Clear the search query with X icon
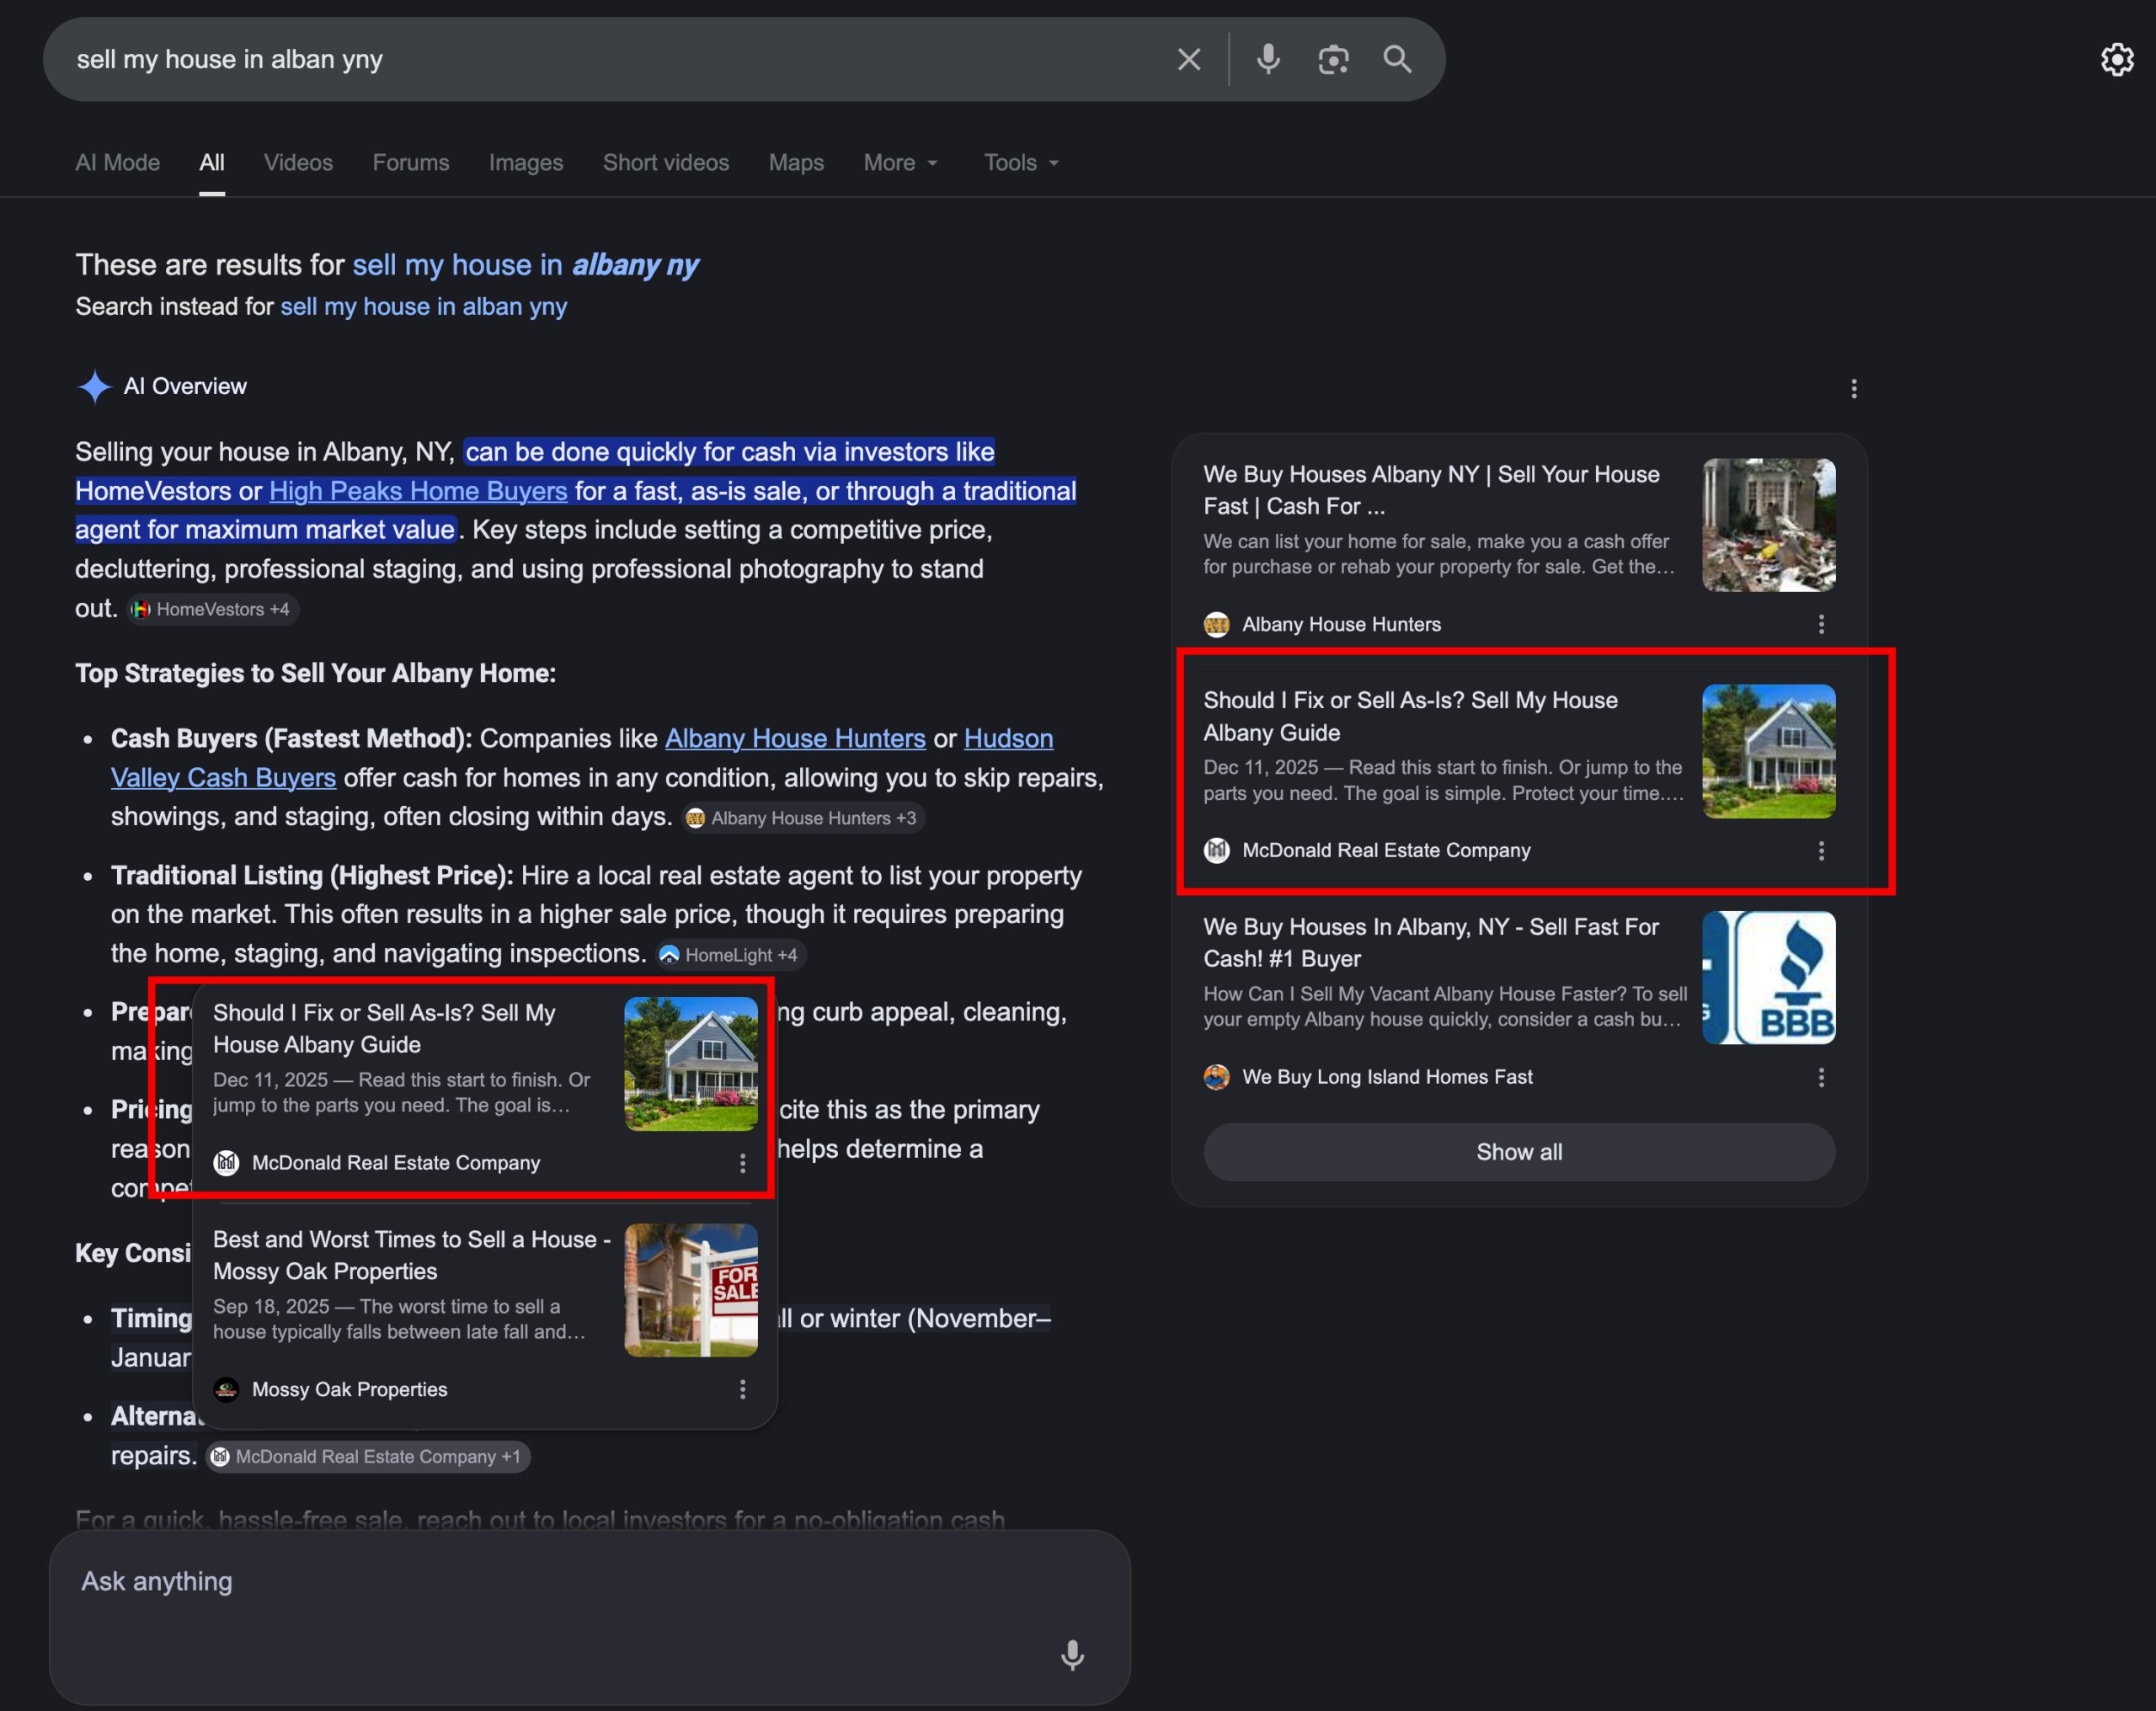The height and width of the screenshot is (1711, 2156). click(1189, 60)
